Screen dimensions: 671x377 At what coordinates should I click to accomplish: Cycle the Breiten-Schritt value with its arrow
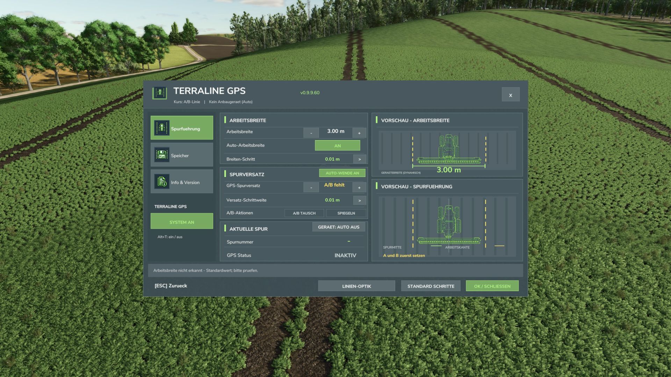(x=360, y=159)
